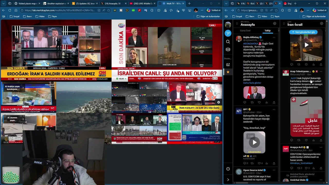Open the profile avatar in X Pro sidebar
The height and width of the screenshot is (185, 329).
tap(228, 25)
